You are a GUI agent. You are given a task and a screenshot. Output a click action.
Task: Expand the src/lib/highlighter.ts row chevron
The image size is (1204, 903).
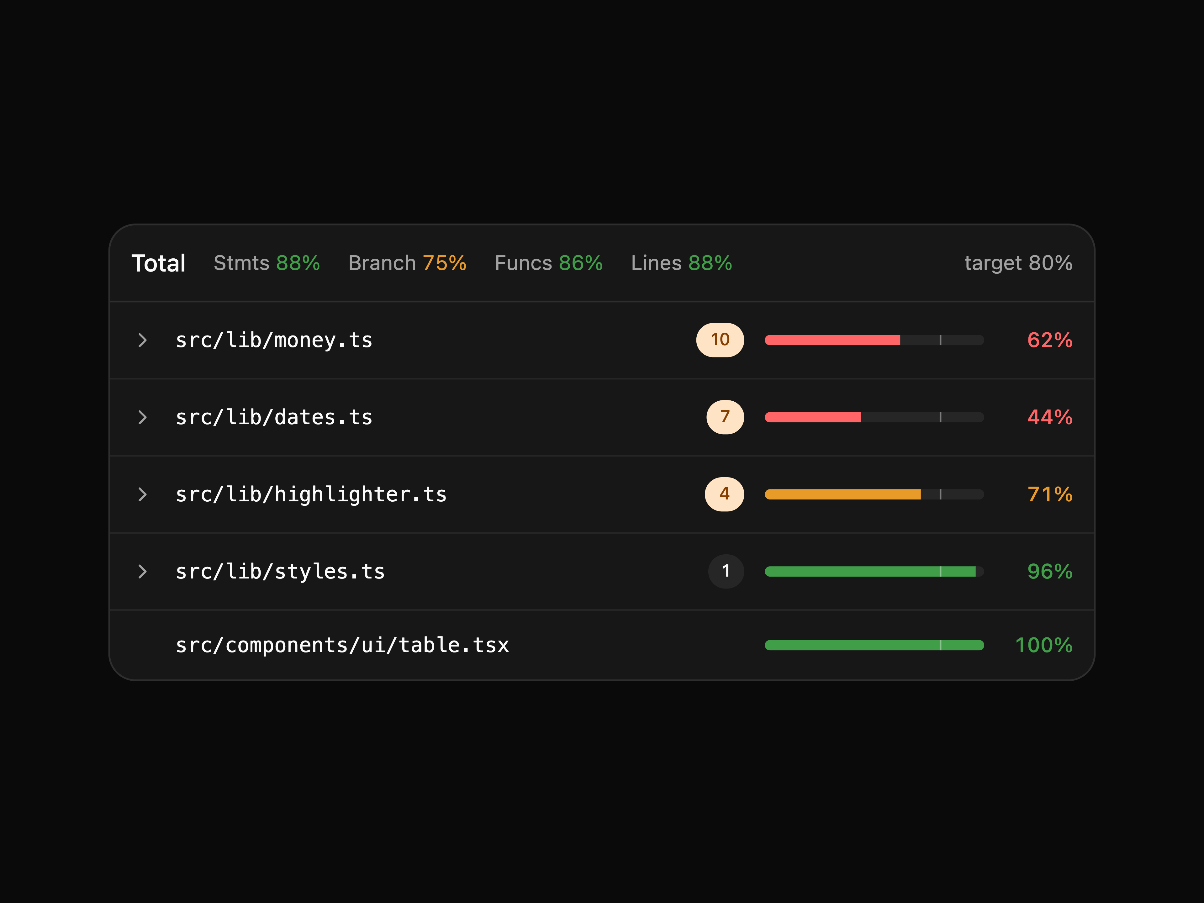143,494
